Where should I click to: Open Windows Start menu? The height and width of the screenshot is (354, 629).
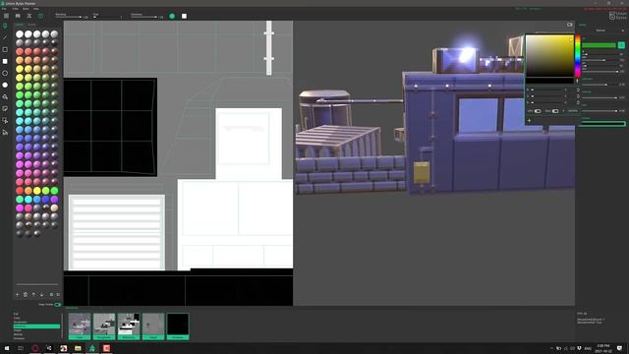pos(7,348)
